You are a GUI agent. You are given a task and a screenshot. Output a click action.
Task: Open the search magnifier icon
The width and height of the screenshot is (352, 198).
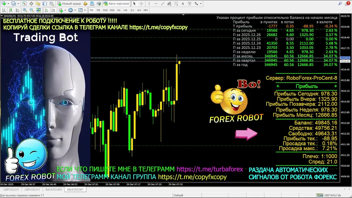[x=340, y=4]
